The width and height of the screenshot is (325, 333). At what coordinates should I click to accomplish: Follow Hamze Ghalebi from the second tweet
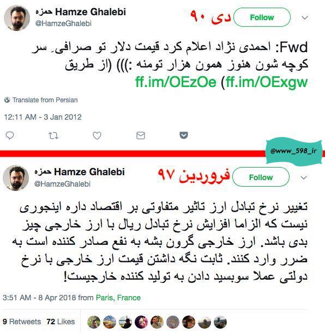(261, 177)
